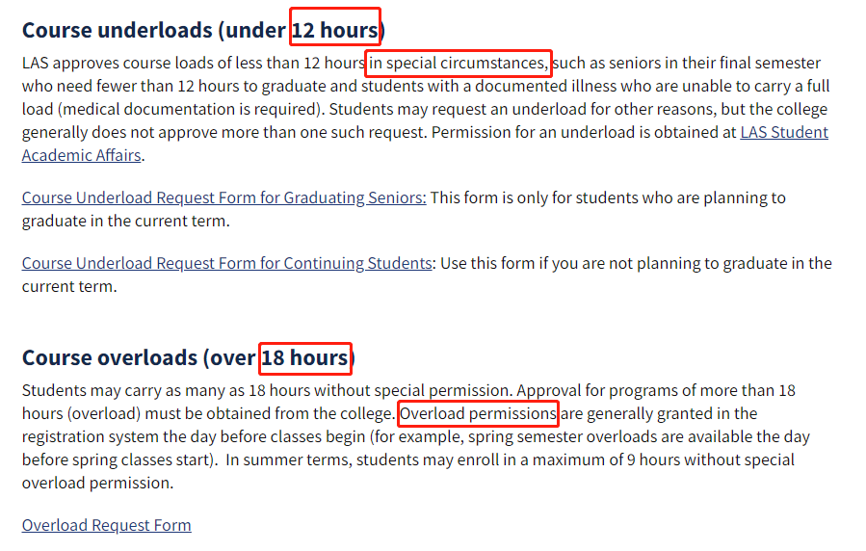Click the boxed "Overload permissions" phrase
866x551 pixels.
(x=478, y=414)
